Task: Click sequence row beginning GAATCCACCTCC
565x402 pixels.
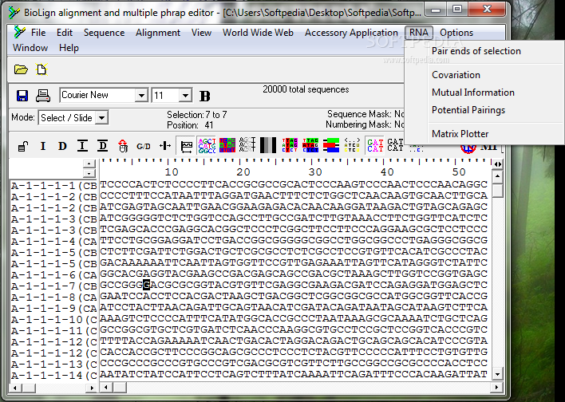Action: 294,296
